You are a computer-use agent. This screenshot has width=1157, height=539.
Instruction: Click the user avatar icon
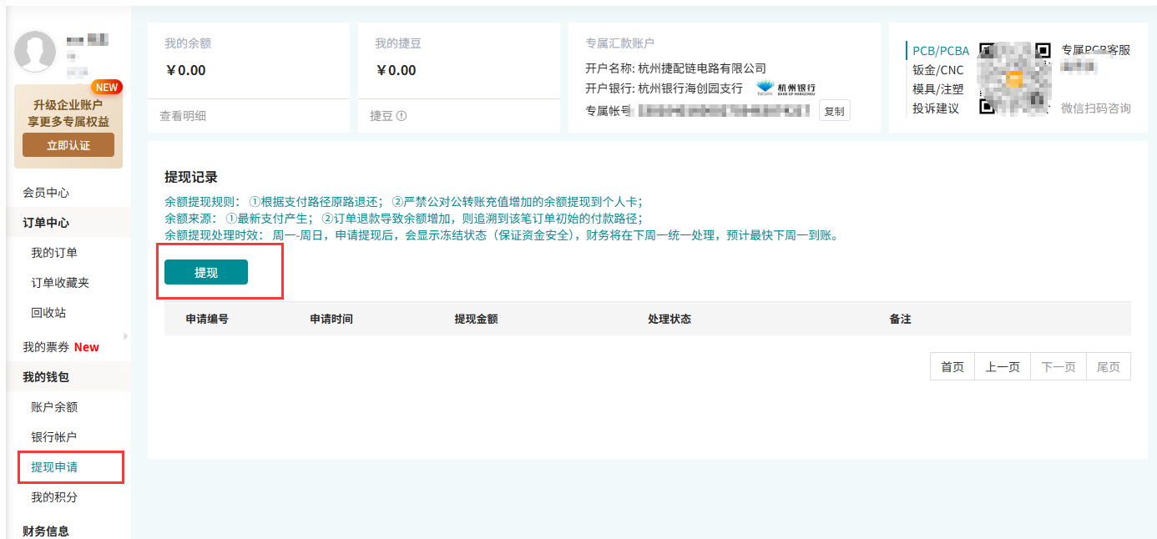(35, 52)
